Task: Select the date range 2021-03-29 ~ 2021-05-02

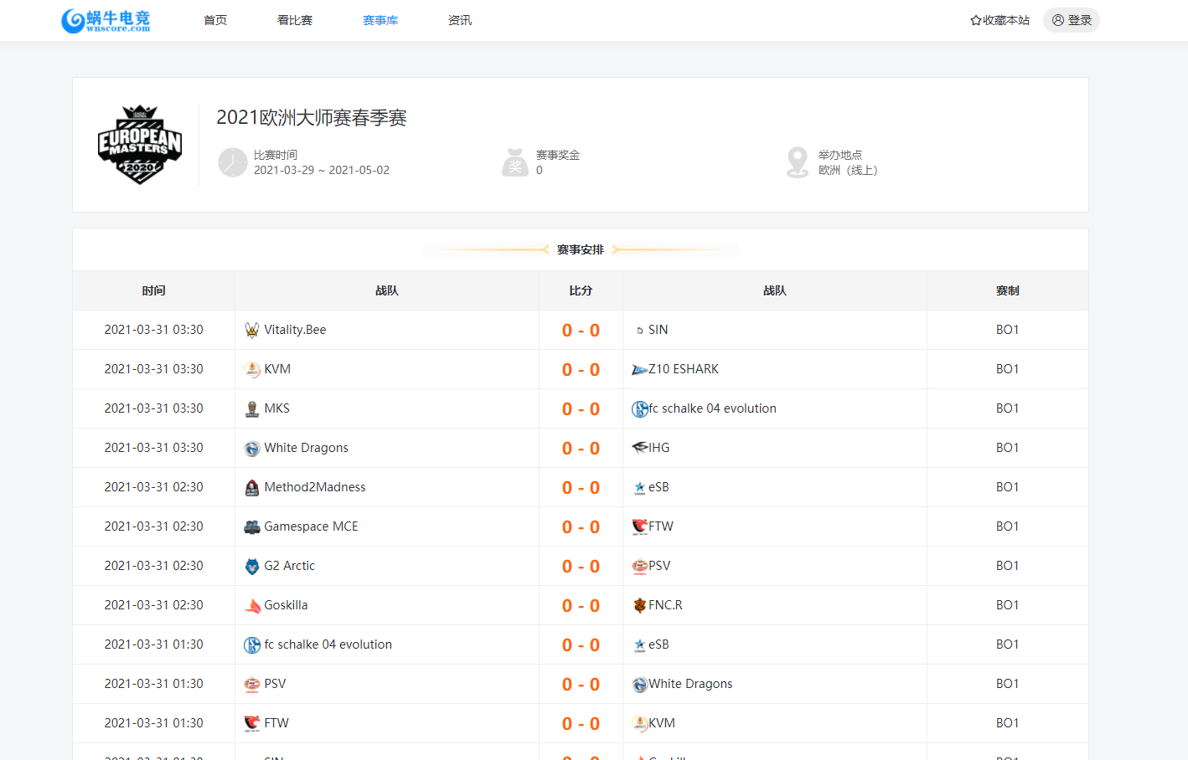Action: pyautogui.click(x=322, y=170)
